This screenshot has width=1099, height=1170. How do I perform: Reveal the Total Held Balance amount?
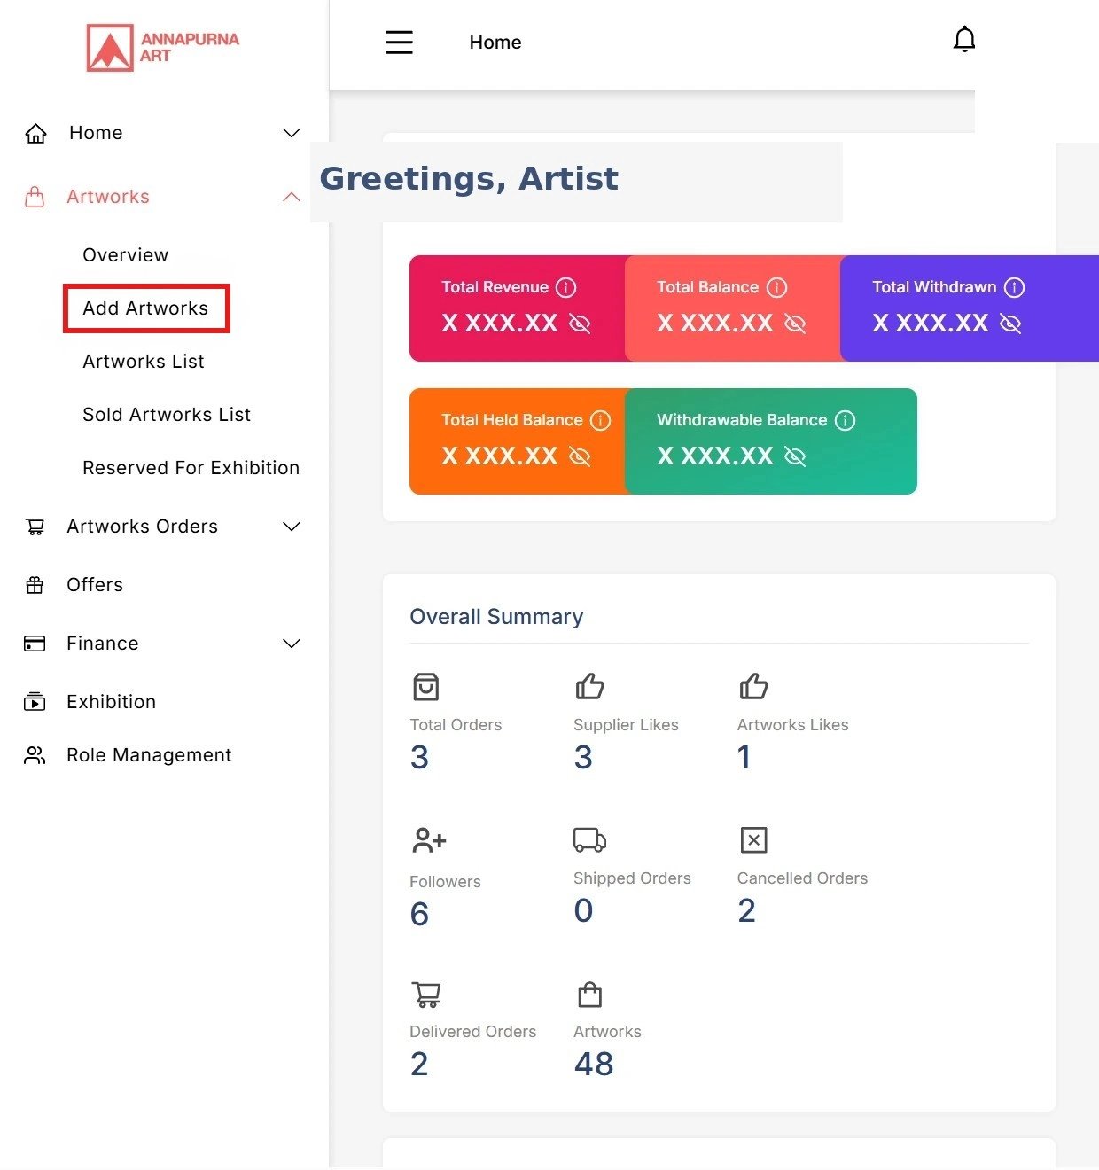click(580, 456)
